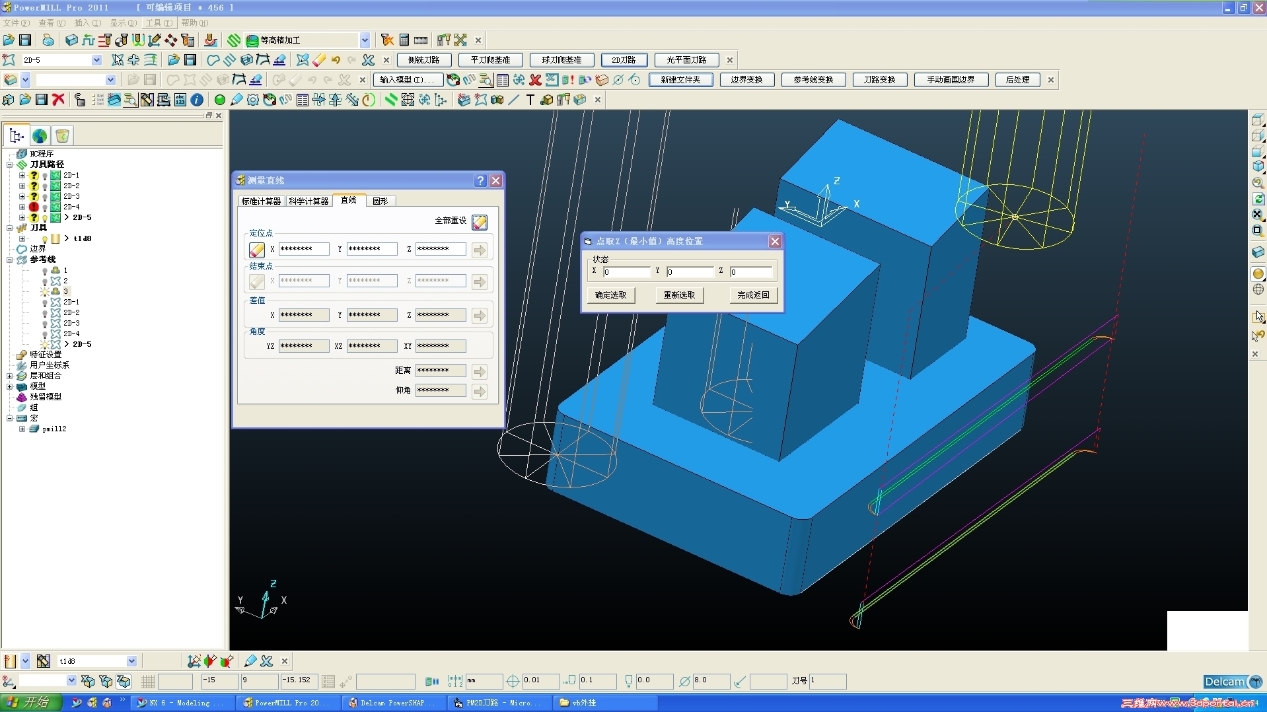Click the green sphere icon in fourth toolbar
This screenshot has width=1267, height=712.
pyautogui.click(x=220, y=100)
